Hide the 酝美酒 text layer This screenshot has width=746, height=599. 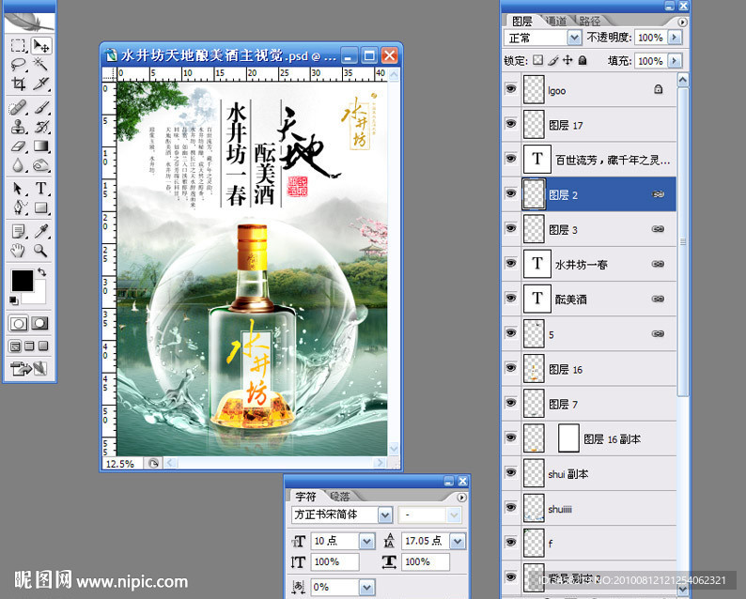pyautogui.click(x=510, y=298)
